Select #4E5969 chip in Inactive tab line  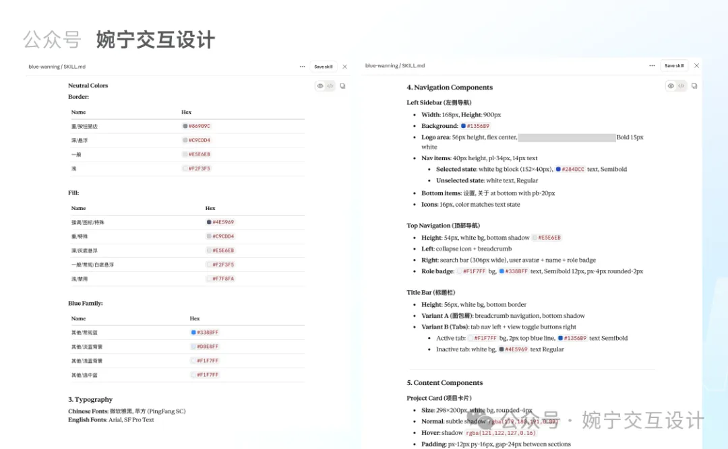(x=514, y=349)
